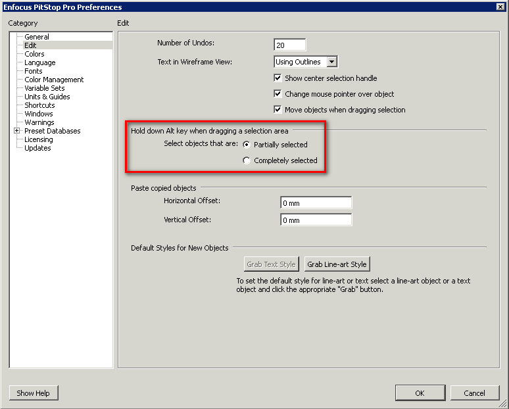The image size is (509, 409).
Task: Select the General category
Action: click(37, 37)
